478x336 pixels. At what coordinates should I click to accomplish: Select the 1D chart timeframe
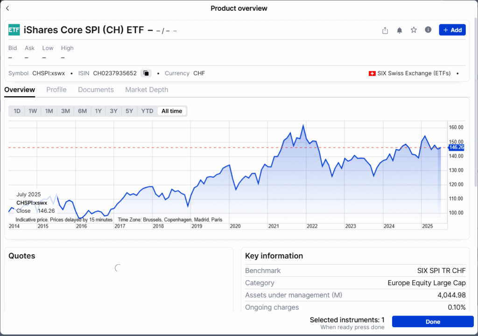click(17, 111)
